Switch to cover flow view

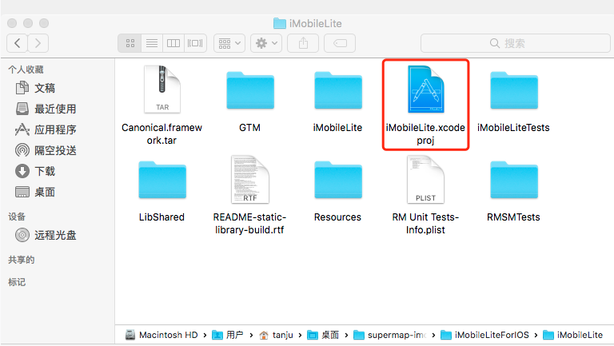[x=195, y=43]
